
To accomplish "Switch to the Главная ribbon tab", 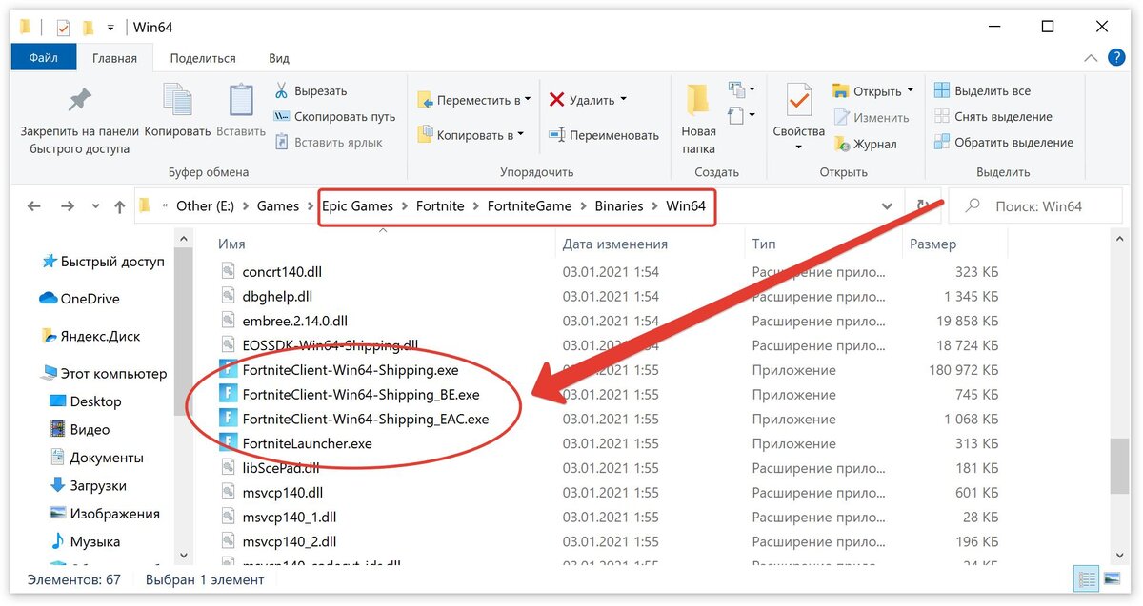I will click(114, 58).
